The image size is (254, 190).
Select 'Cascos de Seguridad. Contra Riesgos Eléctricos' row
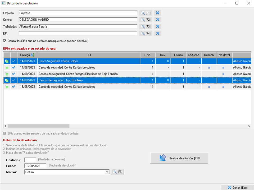[x=127, y=74]
